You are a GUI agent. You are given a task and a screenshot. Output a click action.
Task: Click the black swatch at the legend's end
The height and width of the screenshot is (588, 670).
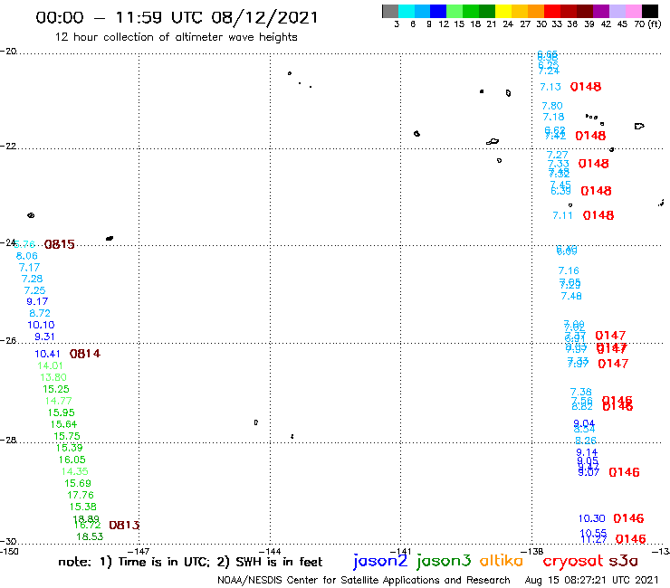649,11
